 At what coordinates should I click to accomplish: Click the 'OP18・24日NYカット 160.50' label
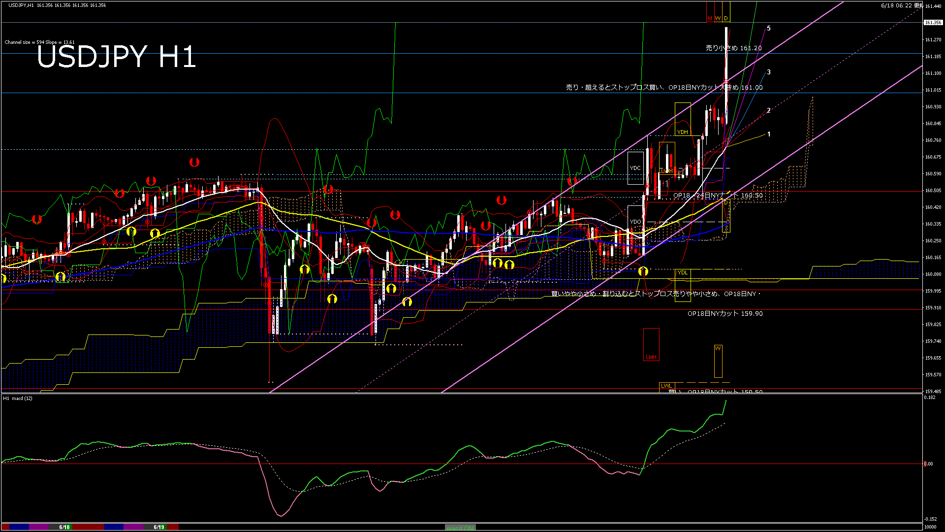[718, 196]
